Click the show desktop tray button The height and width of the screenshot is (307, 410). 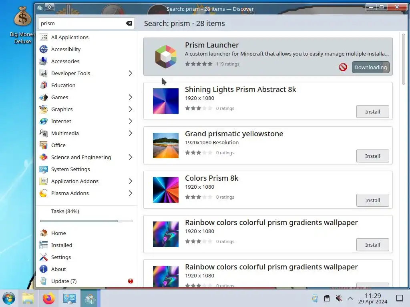click(x=399, y=298)
